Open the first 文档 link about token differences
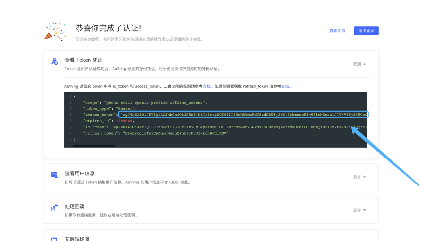Viewport: 422px width, 241px height. 206,86
